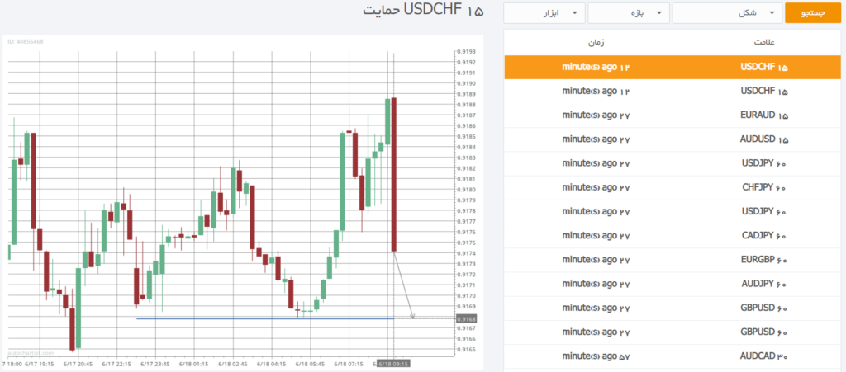Image resolution: width=846 pixels, height=372 pixels.
Task: Click the 0.9180 price axis label
Action: 466,190
